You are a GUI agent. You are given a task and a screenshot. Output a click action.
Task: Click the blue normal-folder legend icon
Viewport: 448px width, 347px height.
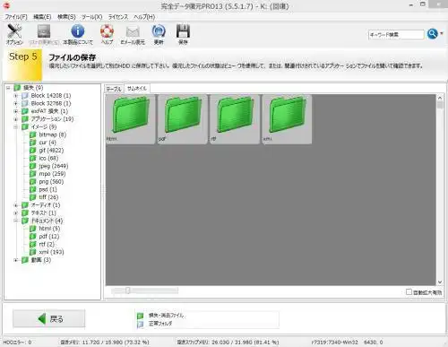[141, 324]
